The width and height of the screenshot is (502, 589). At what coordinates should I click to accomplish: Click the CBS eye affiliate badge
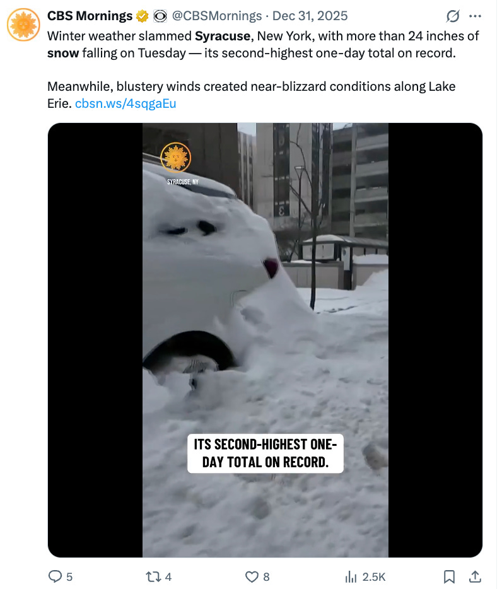pyautogui.click(x=160, y=16)
